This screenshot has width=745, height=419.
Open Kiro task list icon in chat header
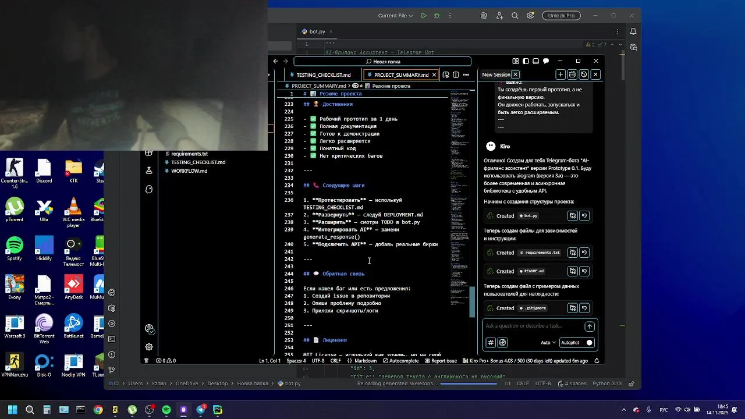(572, 74)
